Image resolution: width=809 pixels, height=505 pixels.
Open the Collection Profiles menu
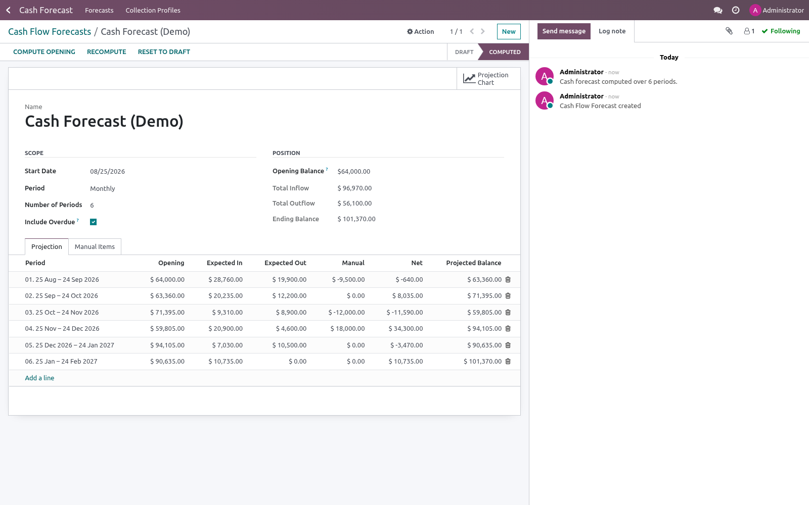point(153,10)
